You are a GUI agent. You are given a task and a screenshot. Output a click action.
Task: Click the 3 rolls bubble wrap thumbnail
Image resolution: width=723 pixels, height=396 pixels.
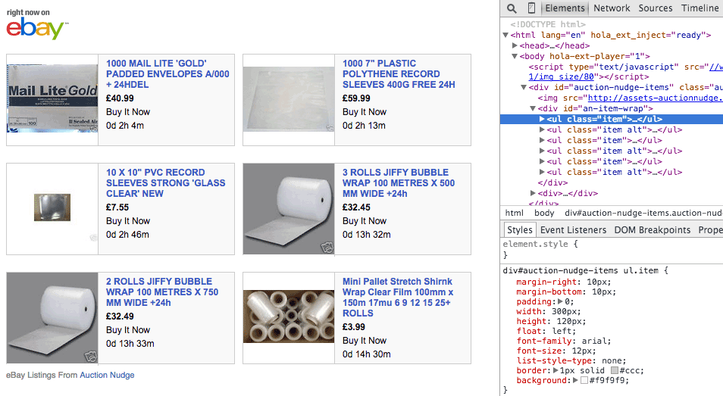point(289,208)
